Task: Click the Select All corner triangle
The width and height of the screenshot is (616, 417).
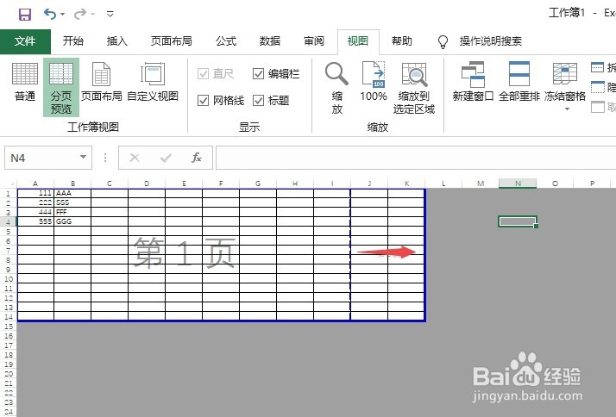Action: [x=11, y=184]
